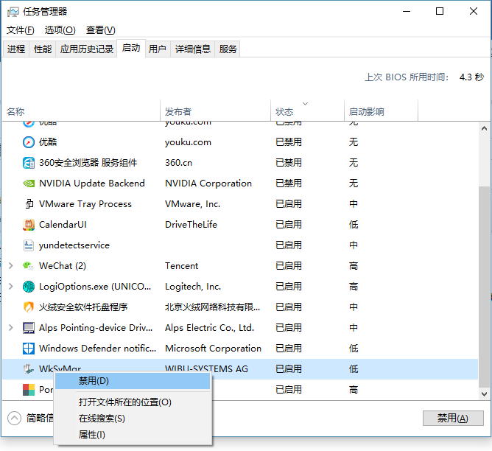Select the Windows Defender notific... row name

click(x=97, y=349)
